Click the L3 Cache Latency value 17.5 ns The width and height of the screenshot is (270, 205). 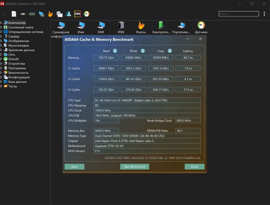pyautogui.click(x=188, y=89)
